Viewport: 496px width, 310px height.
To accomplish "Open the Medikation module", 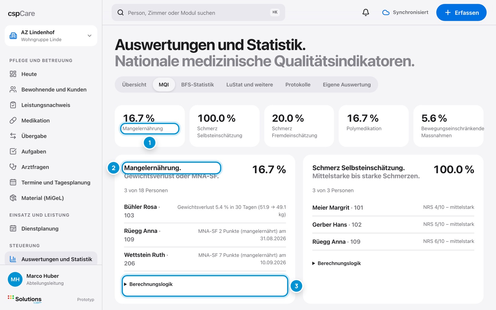I will pos(51,120).
